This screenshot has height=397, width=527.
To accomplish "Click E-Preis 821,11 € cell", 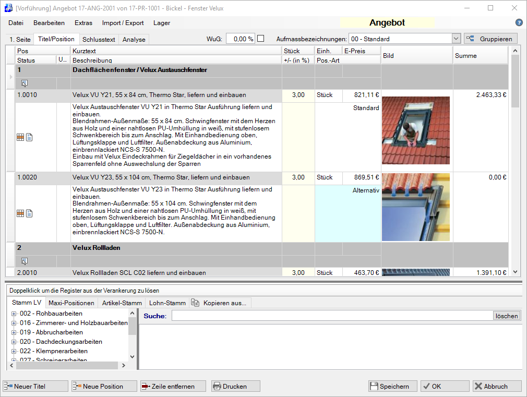I will coord(362,95).
